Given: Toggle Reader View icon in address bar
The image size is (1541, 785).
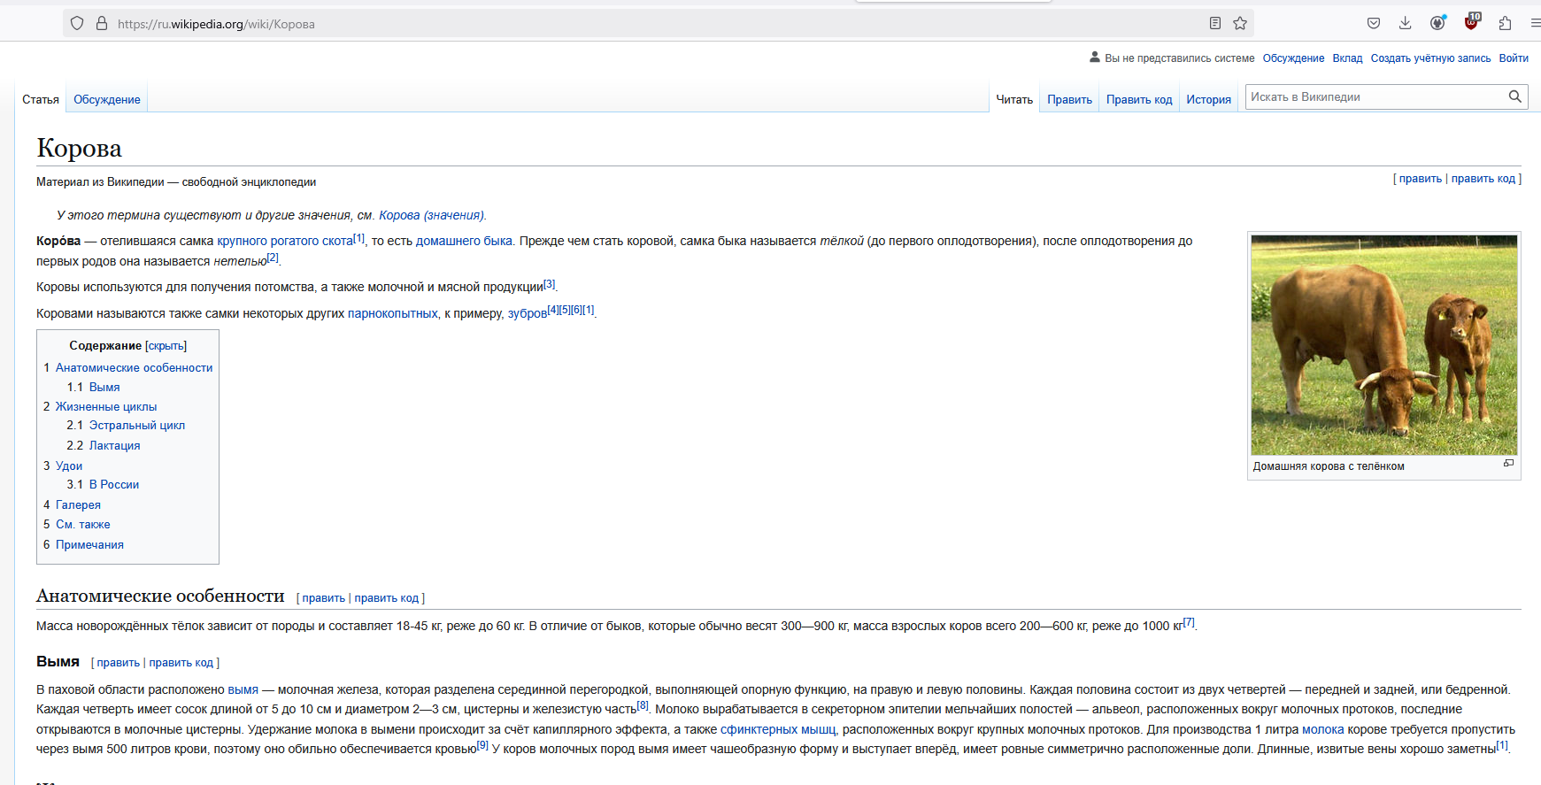Looking at the screenshot, I should [x=1215, y=23].
